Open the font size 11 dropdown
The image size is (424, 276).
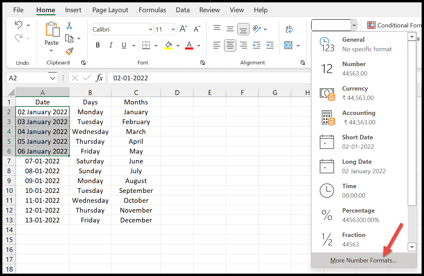point(173,29)
